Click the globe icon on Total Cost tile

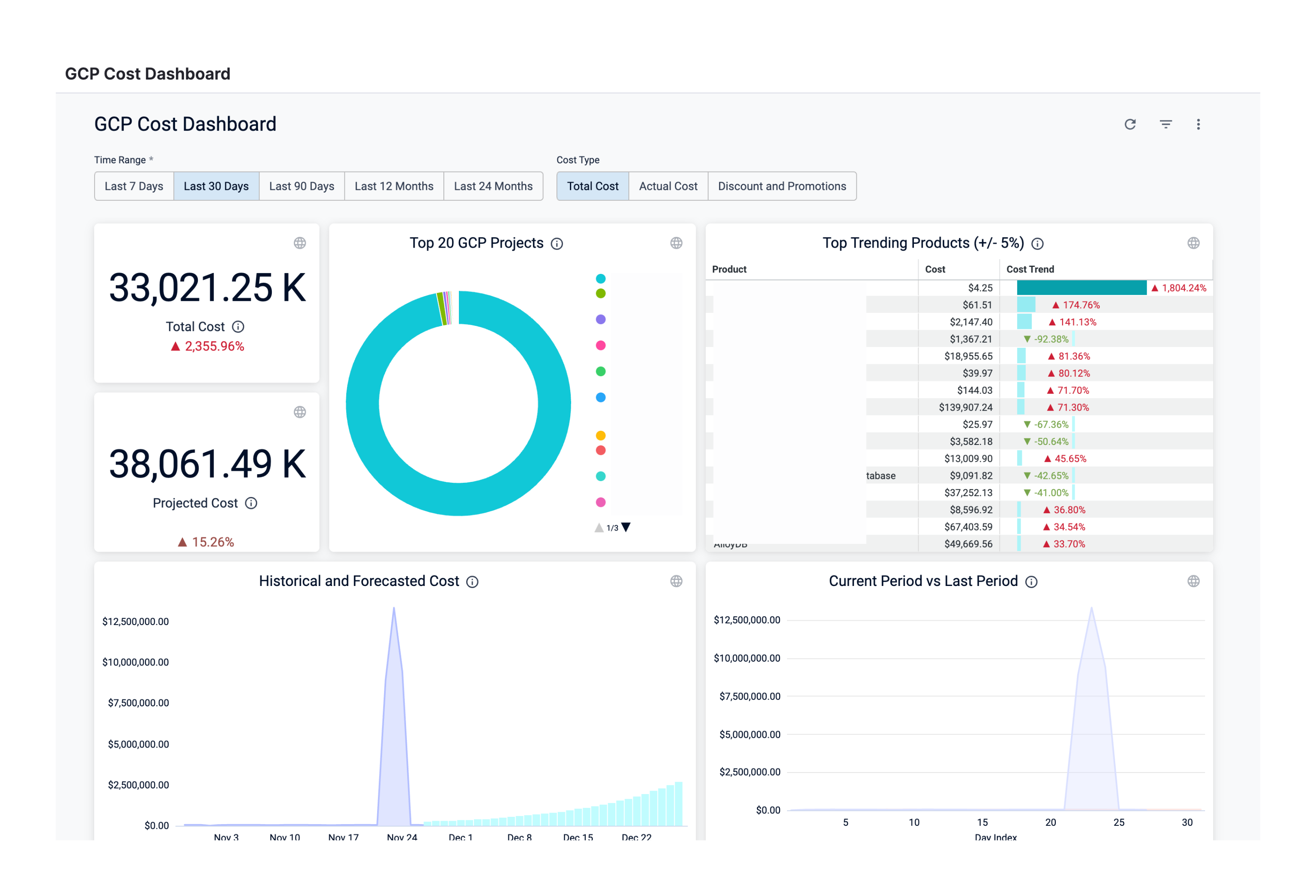tap(300, 243)
